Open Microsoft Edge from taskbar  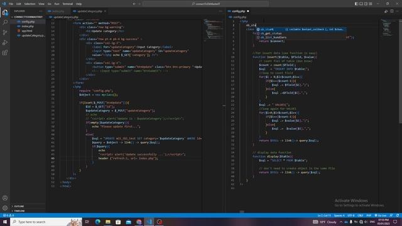(98, 222)
